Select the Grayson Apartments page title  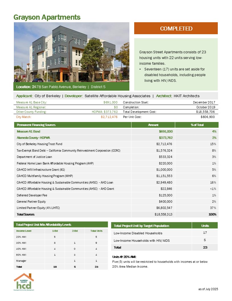coord(47,17)
